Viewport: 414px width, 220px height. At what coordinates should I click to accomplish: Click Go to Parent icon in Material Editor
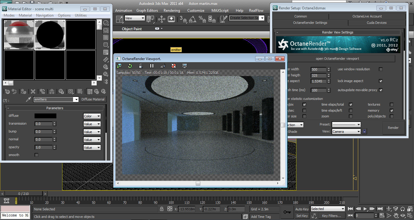[97, 91]
